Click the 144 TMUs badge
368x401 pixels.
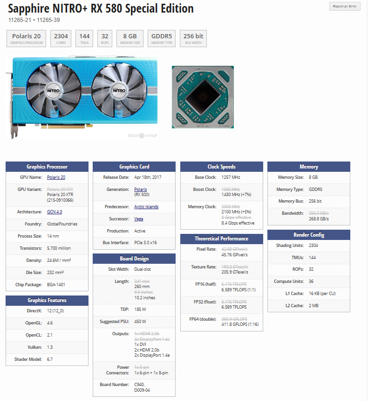tap(84, 39)
